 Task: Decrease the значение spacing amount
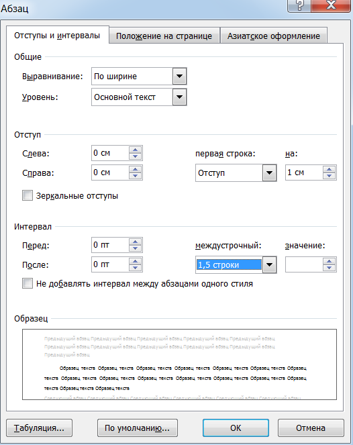[x=329, y=268]
